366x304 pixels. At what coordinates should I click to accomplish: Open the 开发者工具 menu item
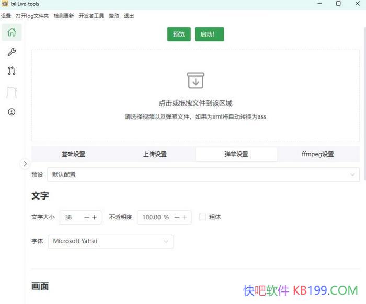tap(92, 16)
